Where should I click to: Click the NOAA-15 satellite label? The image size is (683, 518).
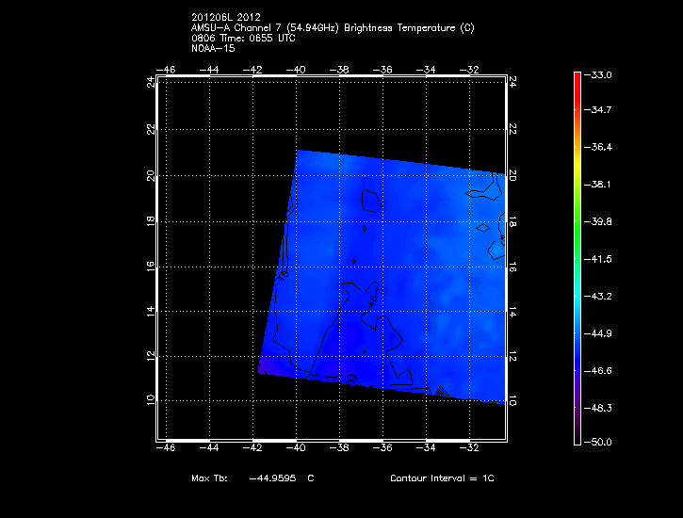pos(212,47)
